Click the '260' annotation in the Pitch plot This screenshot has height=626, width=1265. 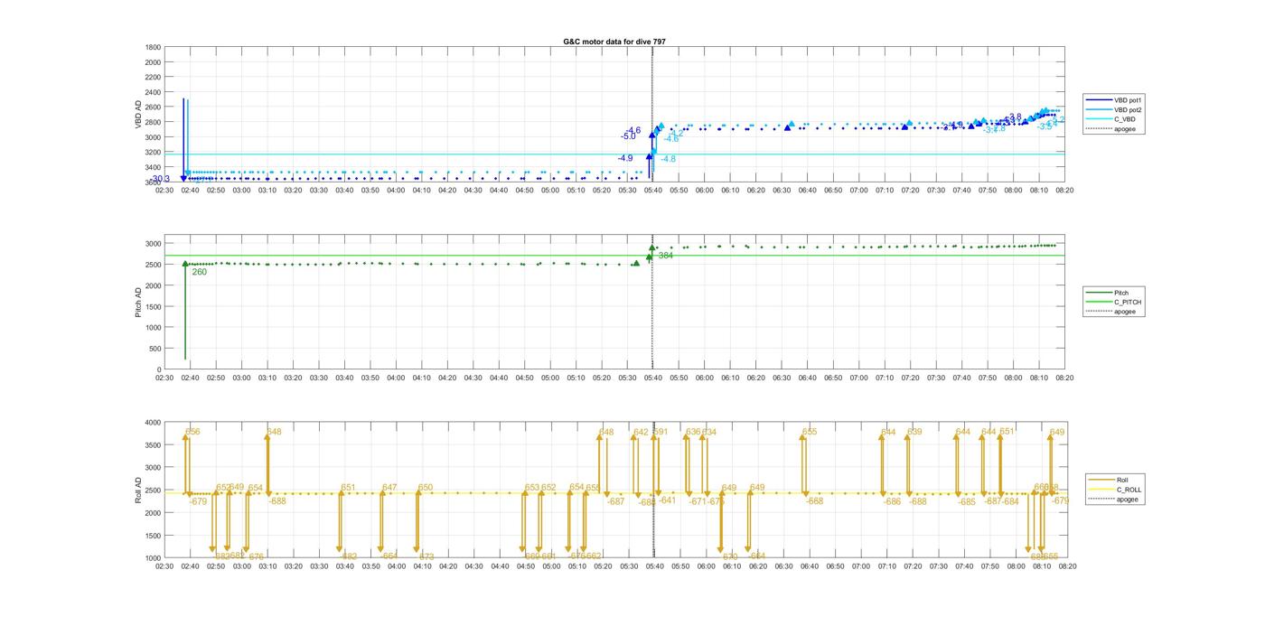pos(199,272)
